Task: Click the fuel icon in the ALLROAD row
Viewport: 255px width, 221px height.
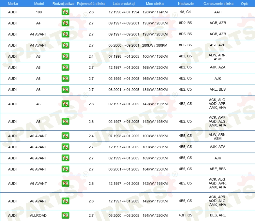Action: (65, 215)
